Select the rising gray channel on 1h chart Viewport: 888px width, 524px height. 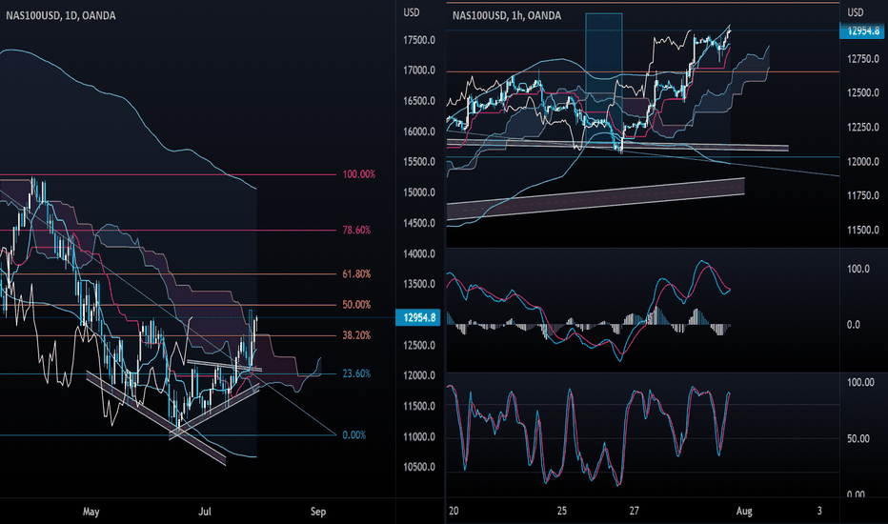pos(595,199)
